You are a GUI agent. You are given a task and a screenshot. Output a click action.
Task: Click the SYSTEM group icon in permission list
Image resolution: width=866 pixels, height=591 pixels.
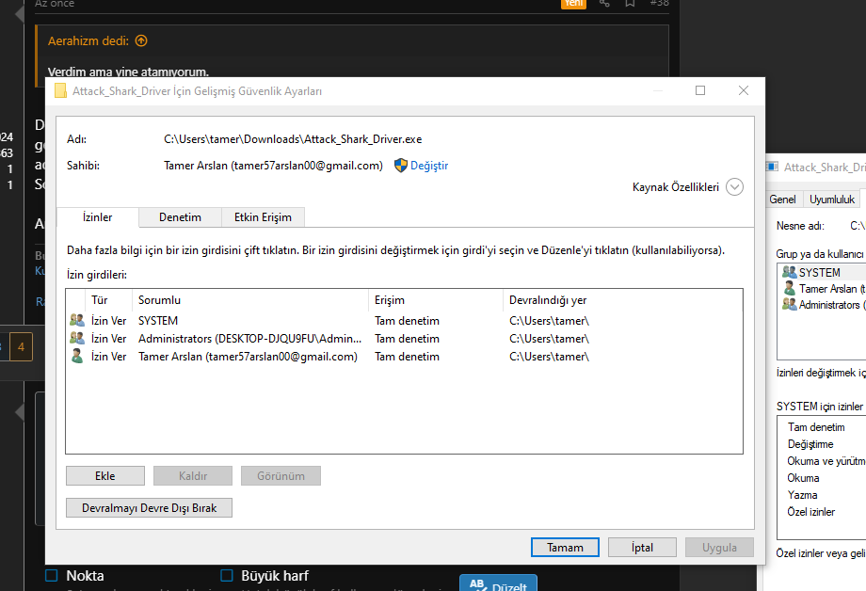pyautogui.click(x=77, y=320)
